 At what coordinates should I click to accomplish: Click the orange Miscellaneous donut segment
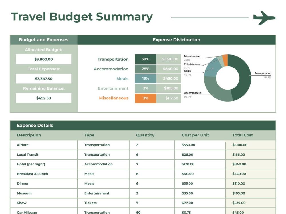pos(225,60)
